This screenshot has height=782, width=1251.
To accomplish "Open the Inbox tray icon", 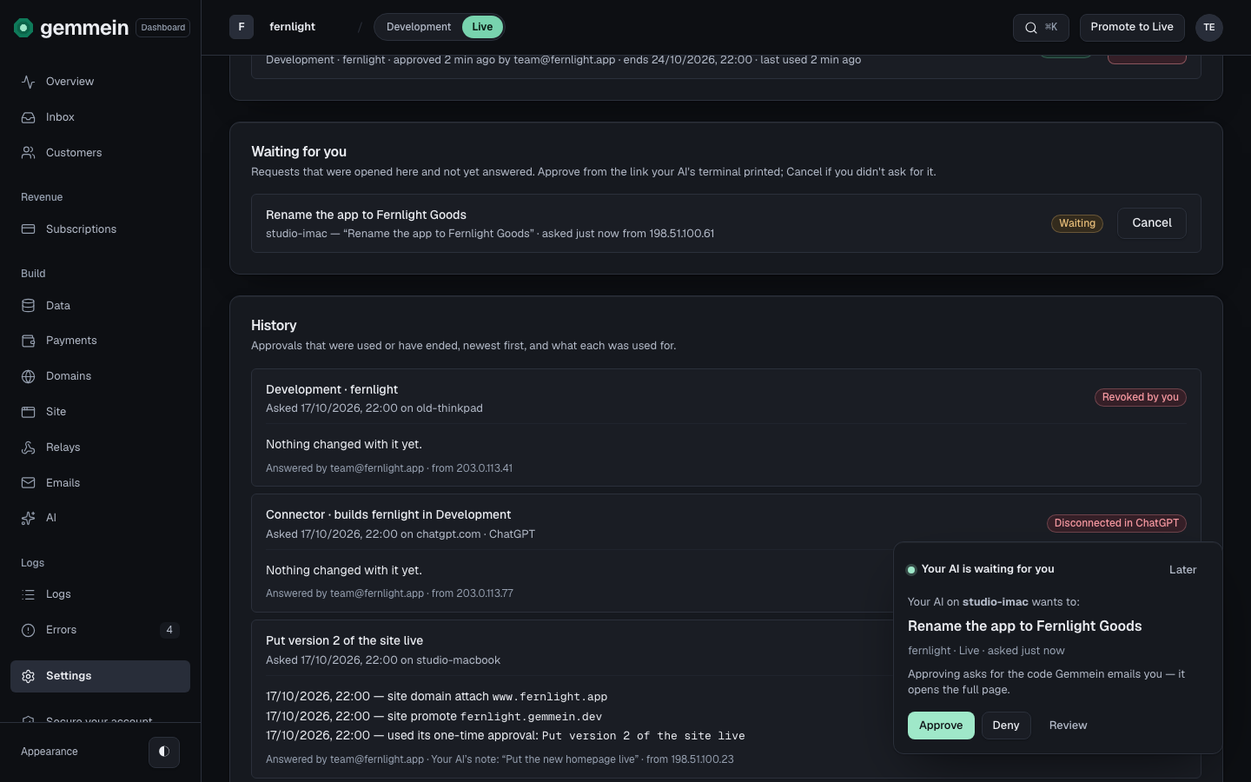I will click(x=29, y=117).
